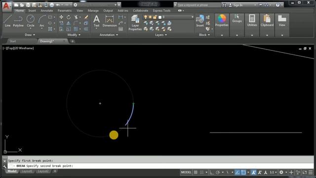316x178 pixels.
Task: Toggle object snap tracking in status bar
Action: pos(237,172)
